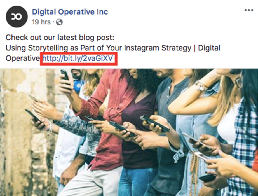
Task: Click the word 'Operative' before the link
Action: (x=23, y=59)
